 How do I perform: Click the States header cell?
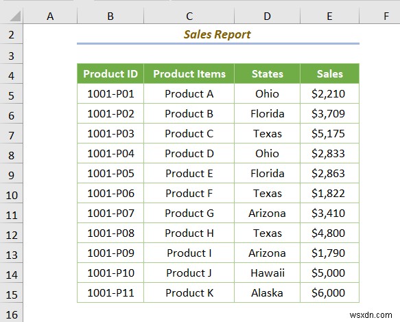point(267,73)
